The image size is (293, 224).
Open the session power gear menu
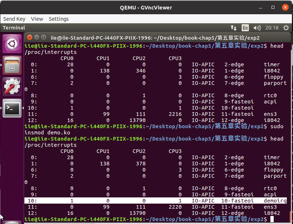pos(286,28)
